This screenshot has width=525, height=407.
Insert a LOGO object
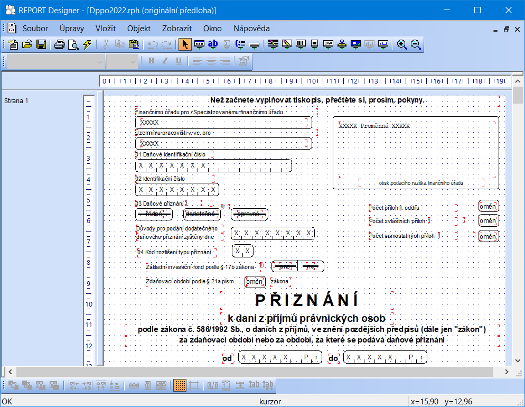[328, 44]
